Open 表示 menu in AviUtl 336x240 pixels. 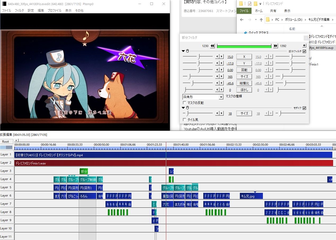click(x=68, y=11)
